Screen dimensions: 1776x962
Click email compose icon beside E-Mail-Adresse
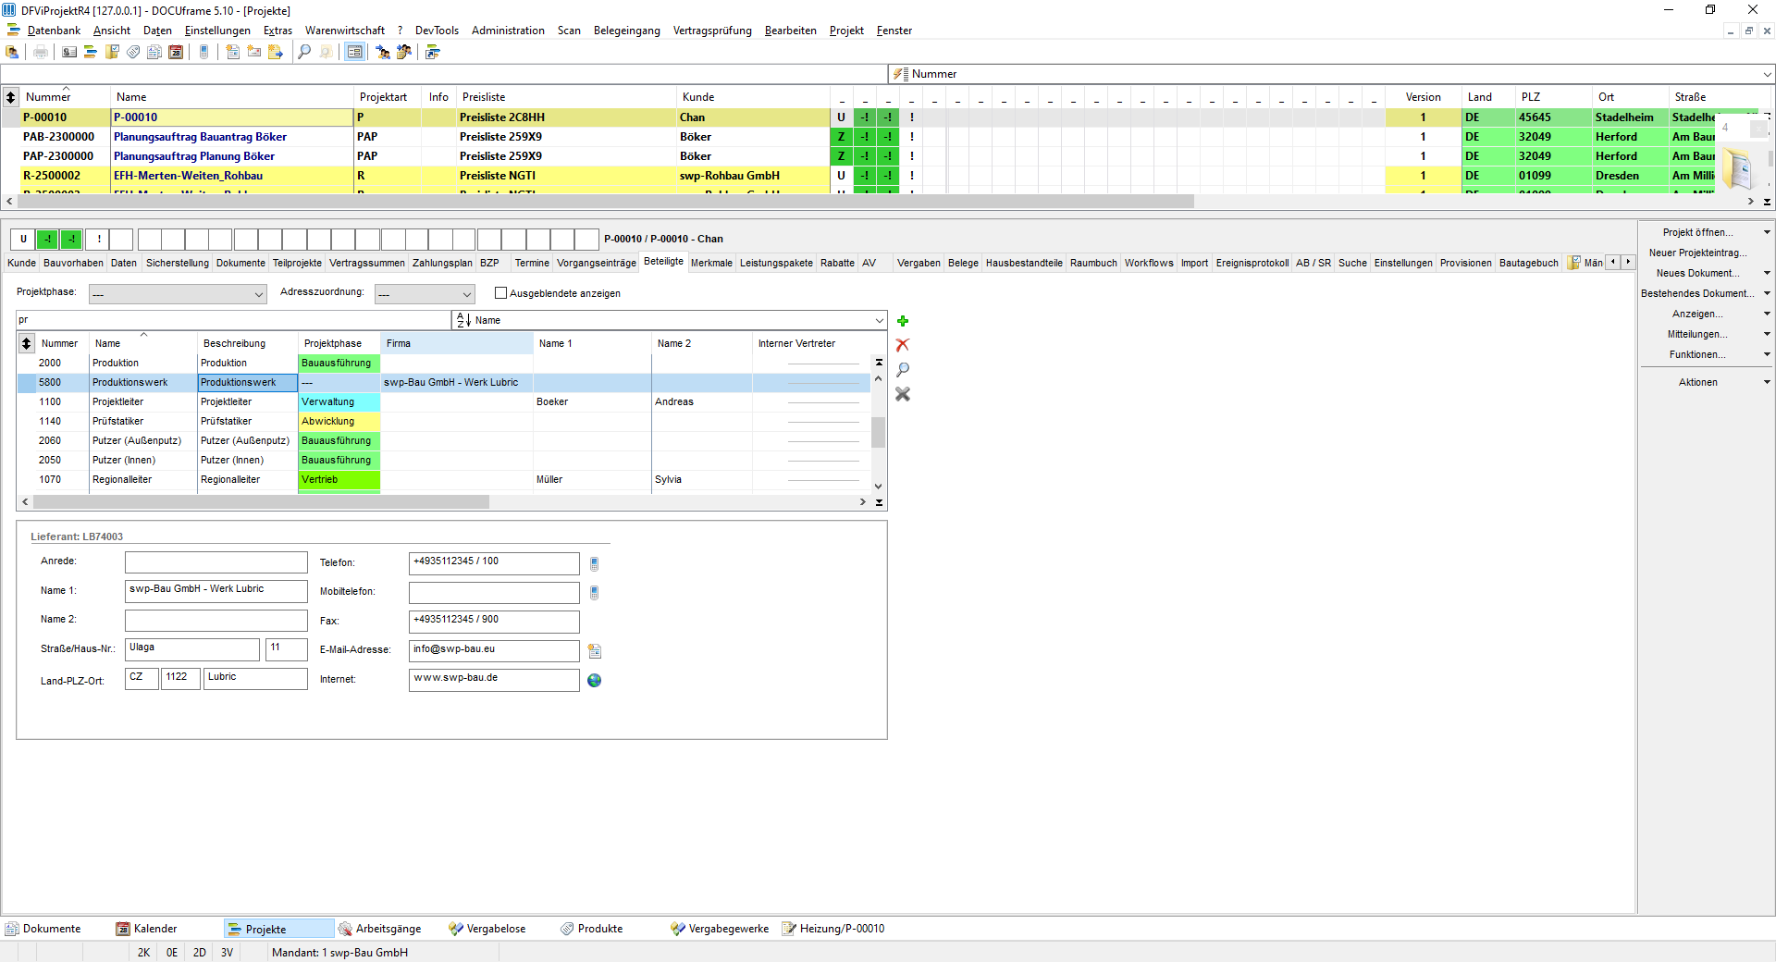[595, 651]
